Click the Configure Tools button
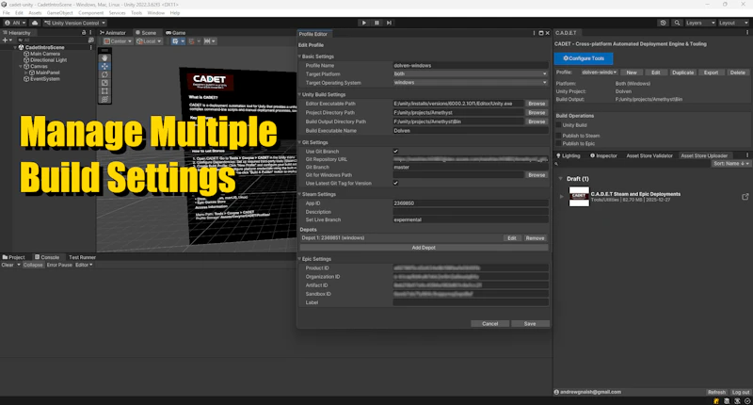Screen dimensions: 753x405 pos(584,58)
